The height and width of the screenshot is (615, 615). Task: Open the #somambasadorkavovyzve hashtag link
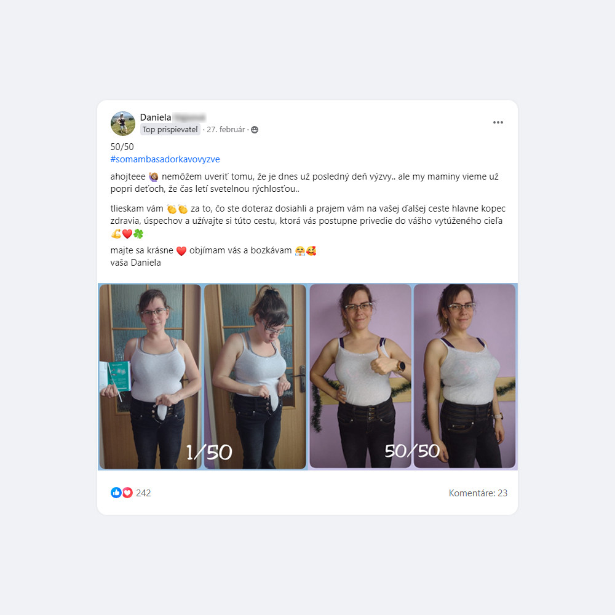pos(165,159)
